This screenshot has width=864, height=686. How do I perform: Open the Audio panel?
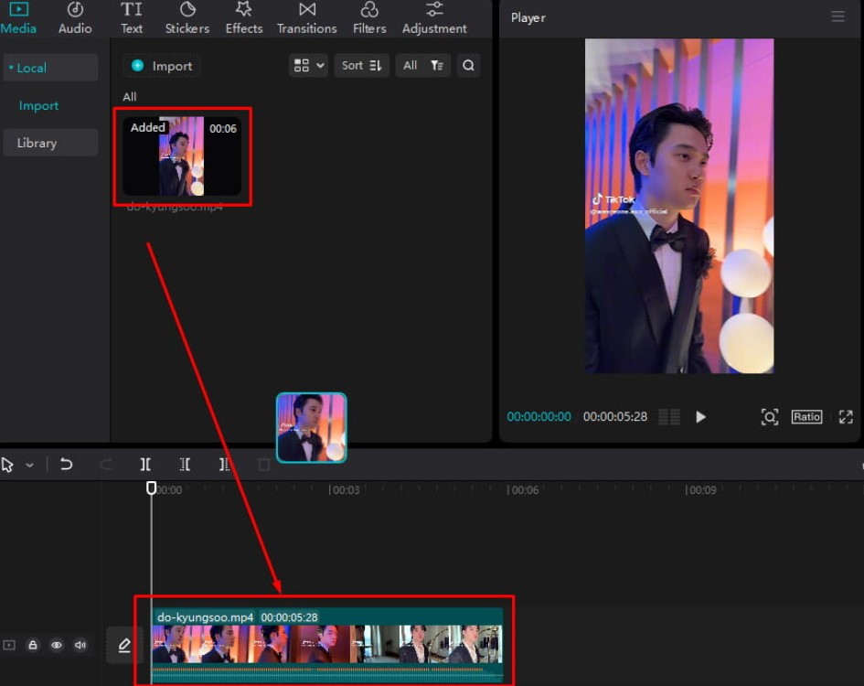click(x=74, y=18)
